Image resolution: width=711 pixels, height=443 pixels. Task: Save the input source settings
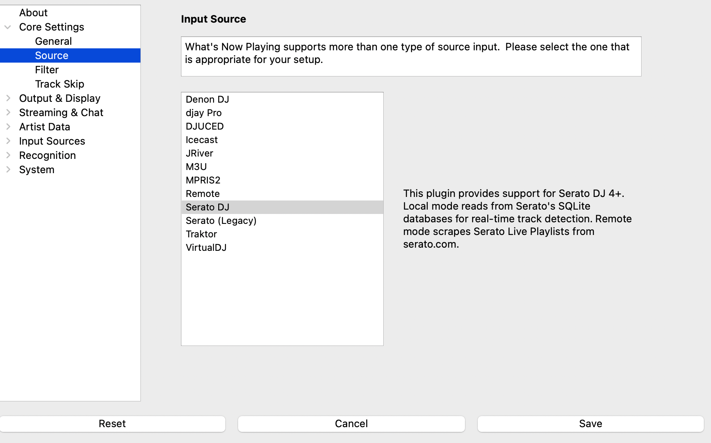click(x=590, y=423)
